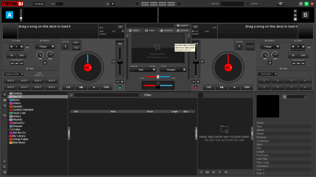Click left deck CUE button
The image size is (316, 177).
[68, 87]
